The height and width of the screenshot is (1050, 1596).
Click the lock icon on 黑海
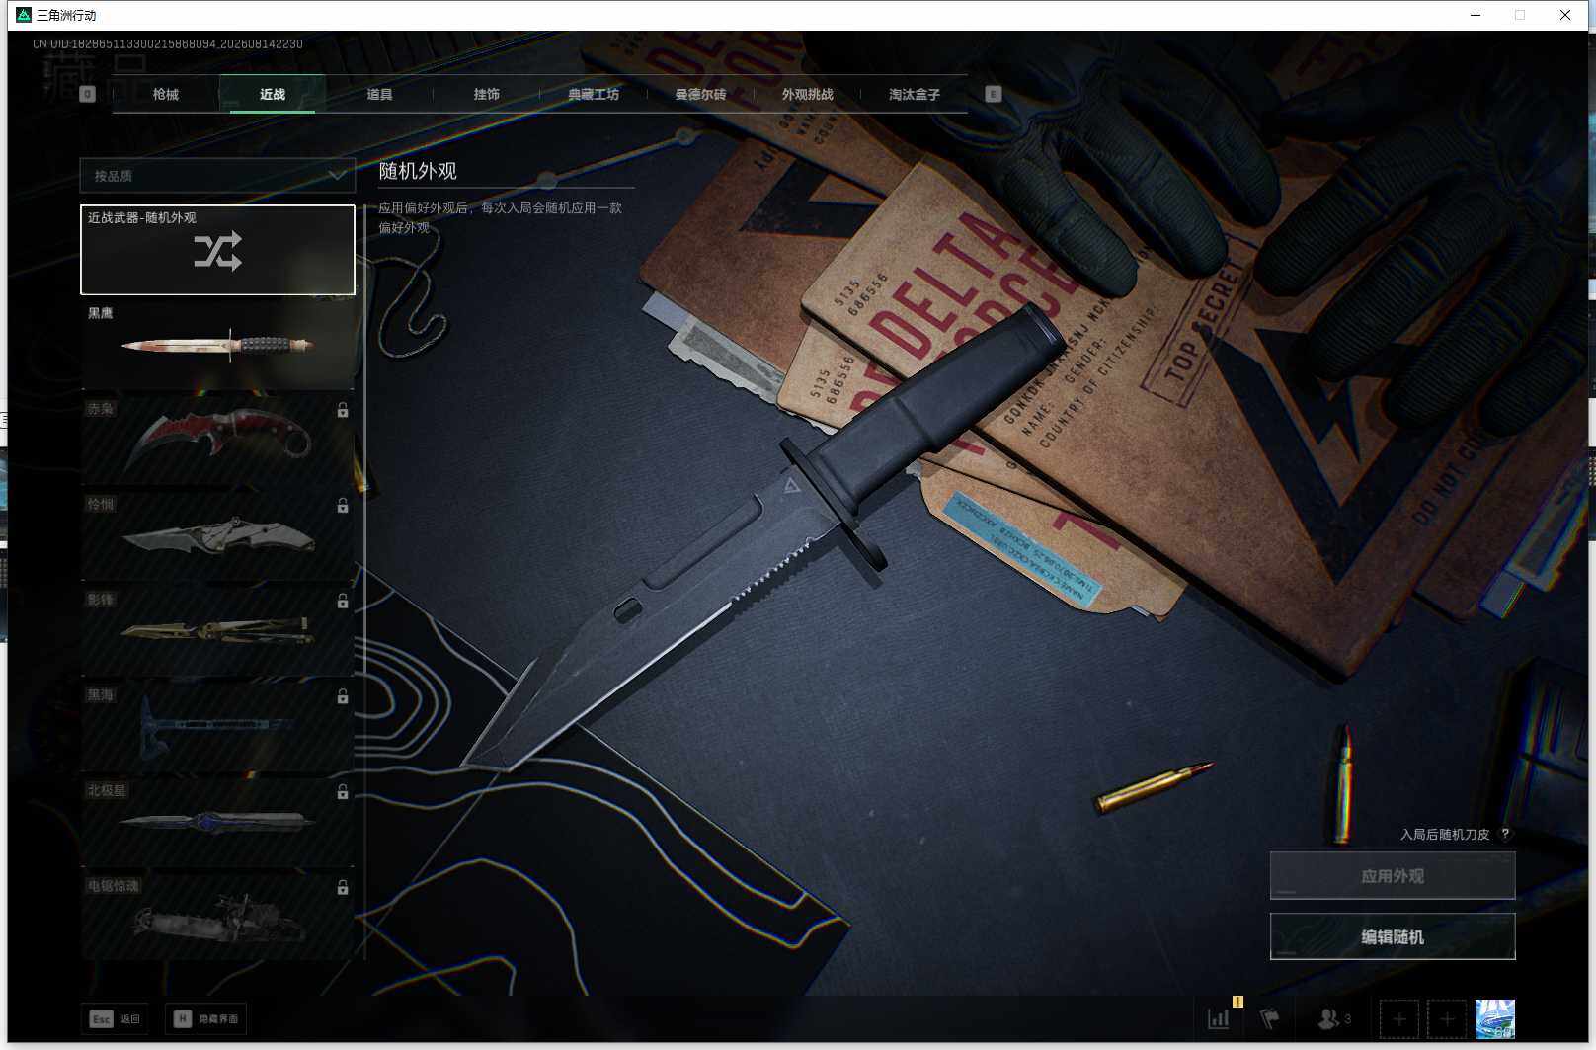pyautogui.click(x=343, y=696)
